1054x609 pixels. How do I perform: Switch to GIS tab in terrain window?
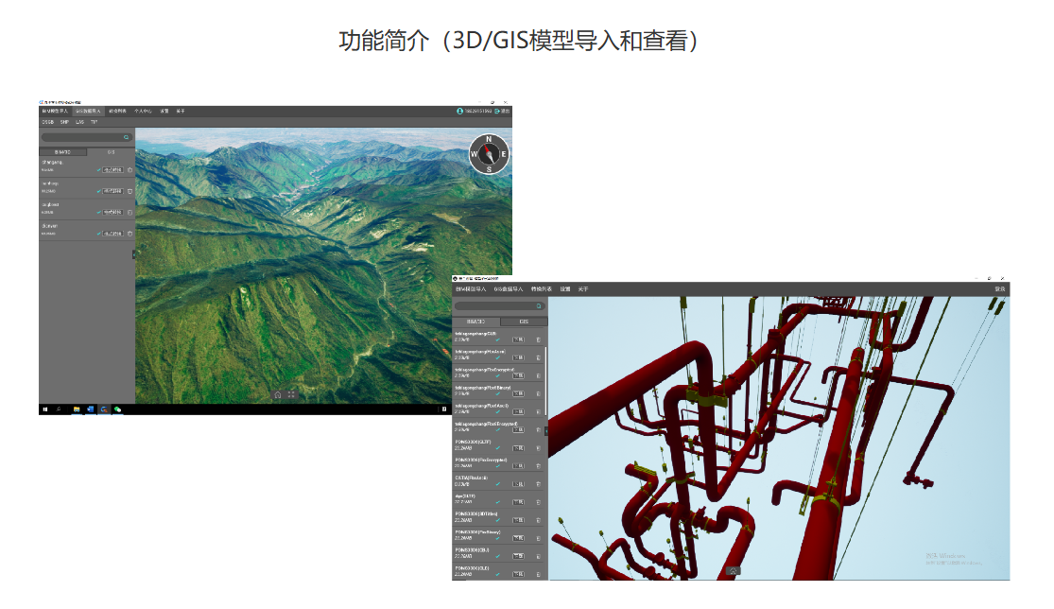[111, 152]
